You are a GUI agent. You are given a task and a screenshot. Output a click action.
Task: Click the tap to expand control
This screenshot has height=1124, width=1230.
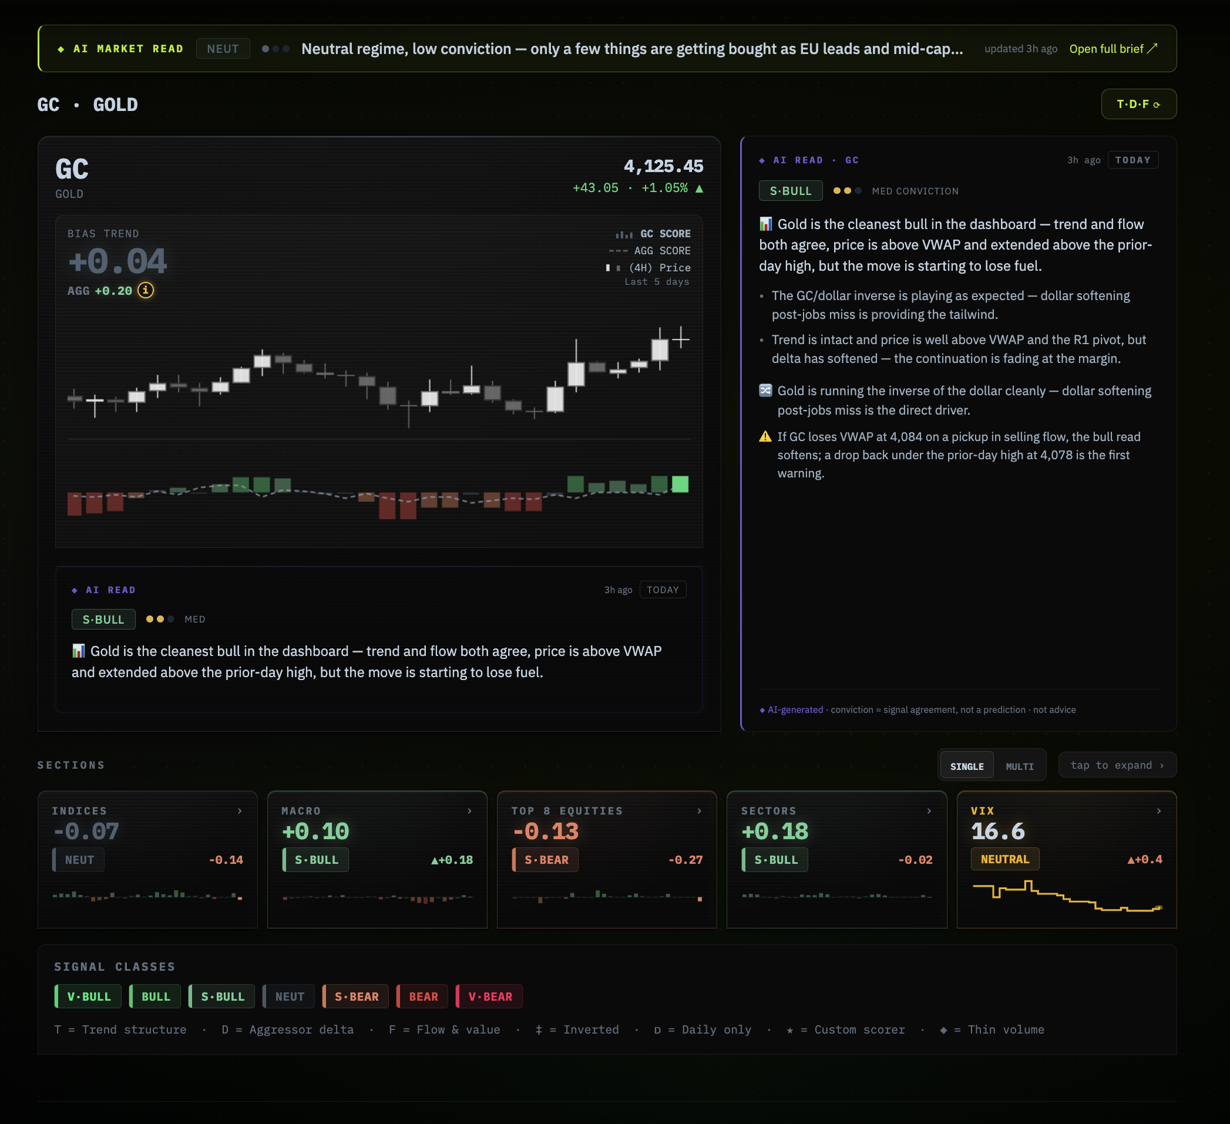click(1117, 765)
